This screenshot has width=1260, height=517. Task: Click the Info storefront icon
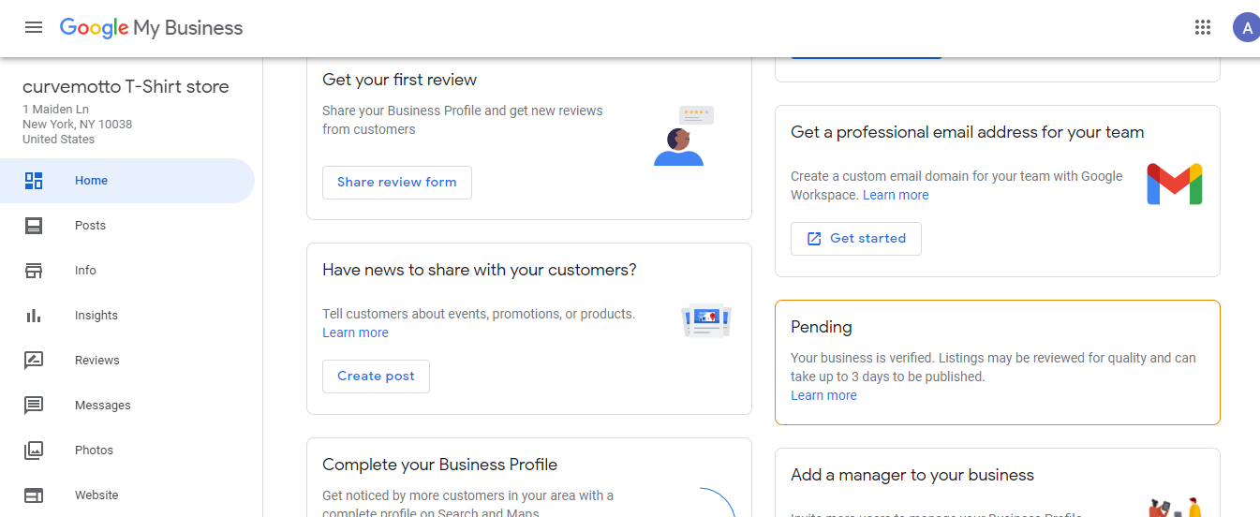click(34, 271)
